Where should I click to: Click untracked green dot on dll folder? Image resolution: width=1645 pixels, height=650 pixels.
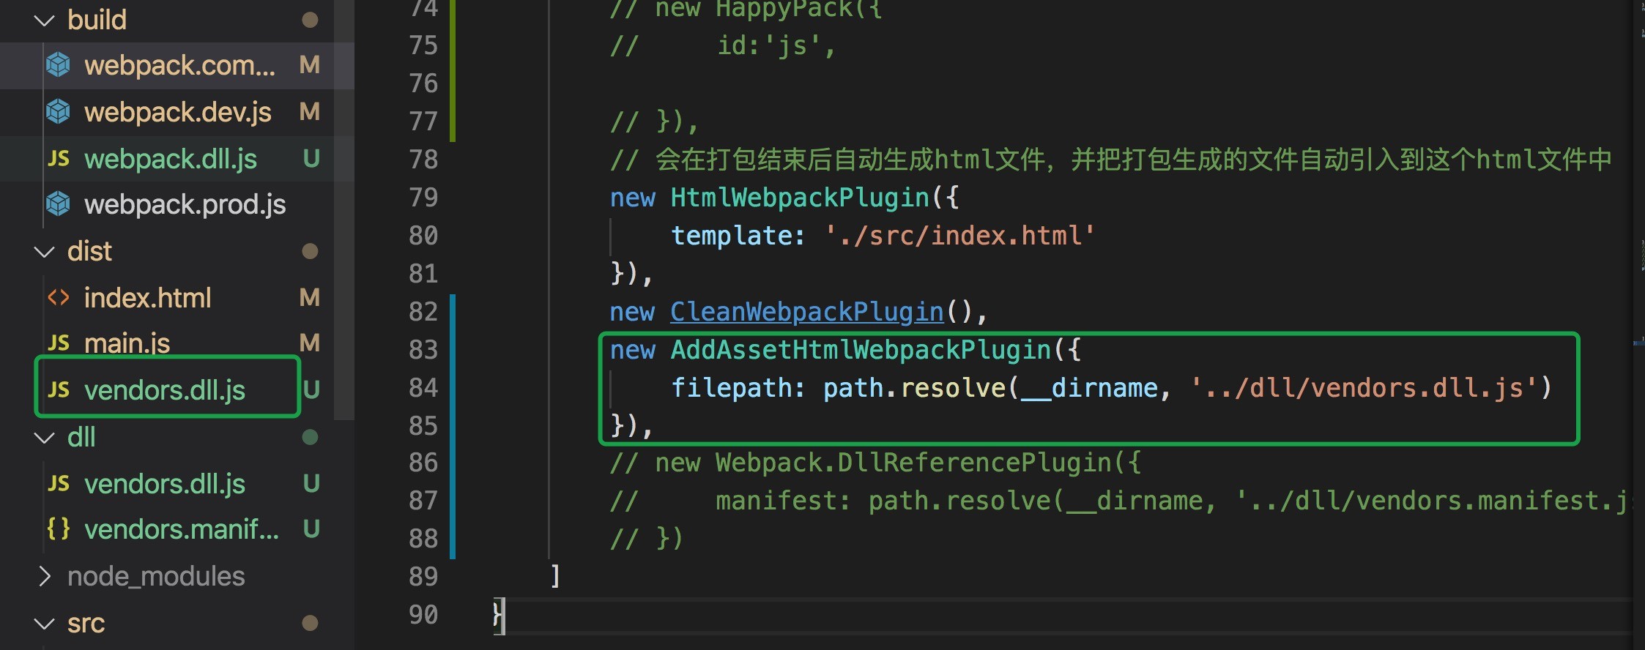[310, 437]
